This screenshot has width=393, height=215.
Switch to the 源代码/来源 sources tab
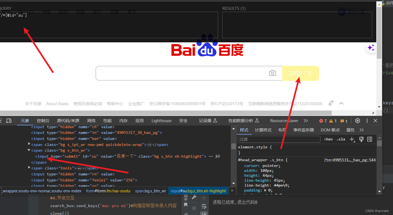[x=68, y=121]
